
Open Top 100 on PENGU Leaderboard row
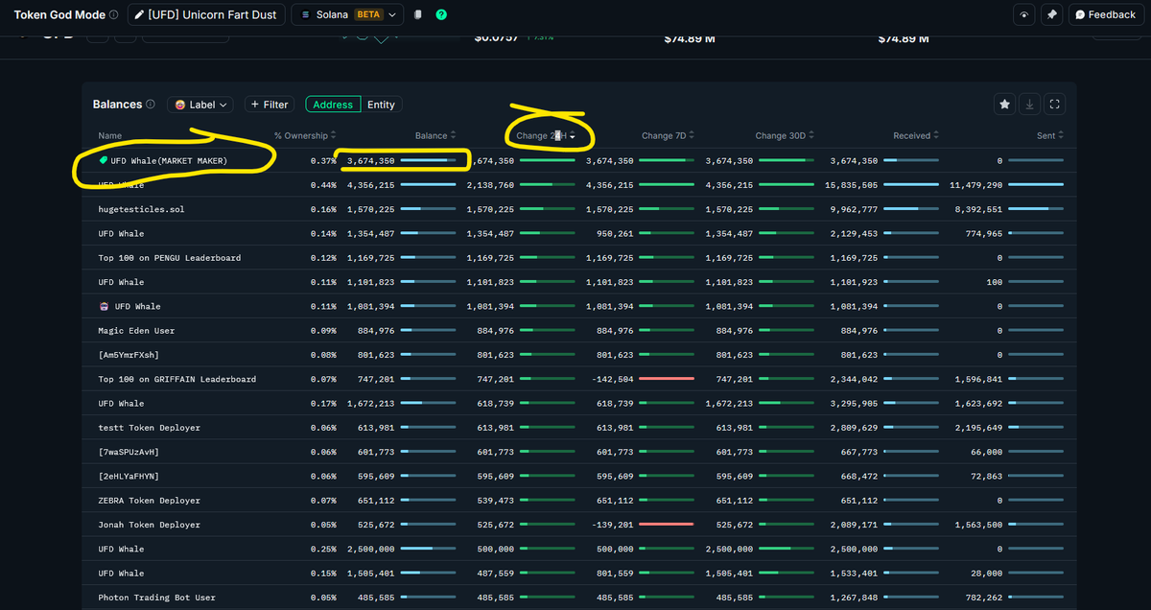tap(169, 258)
